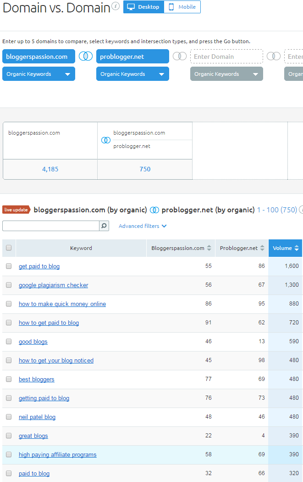The image size is (303, 482).
Task: Open 'high paying affiliate programs' link
Action: click(58, 454)
